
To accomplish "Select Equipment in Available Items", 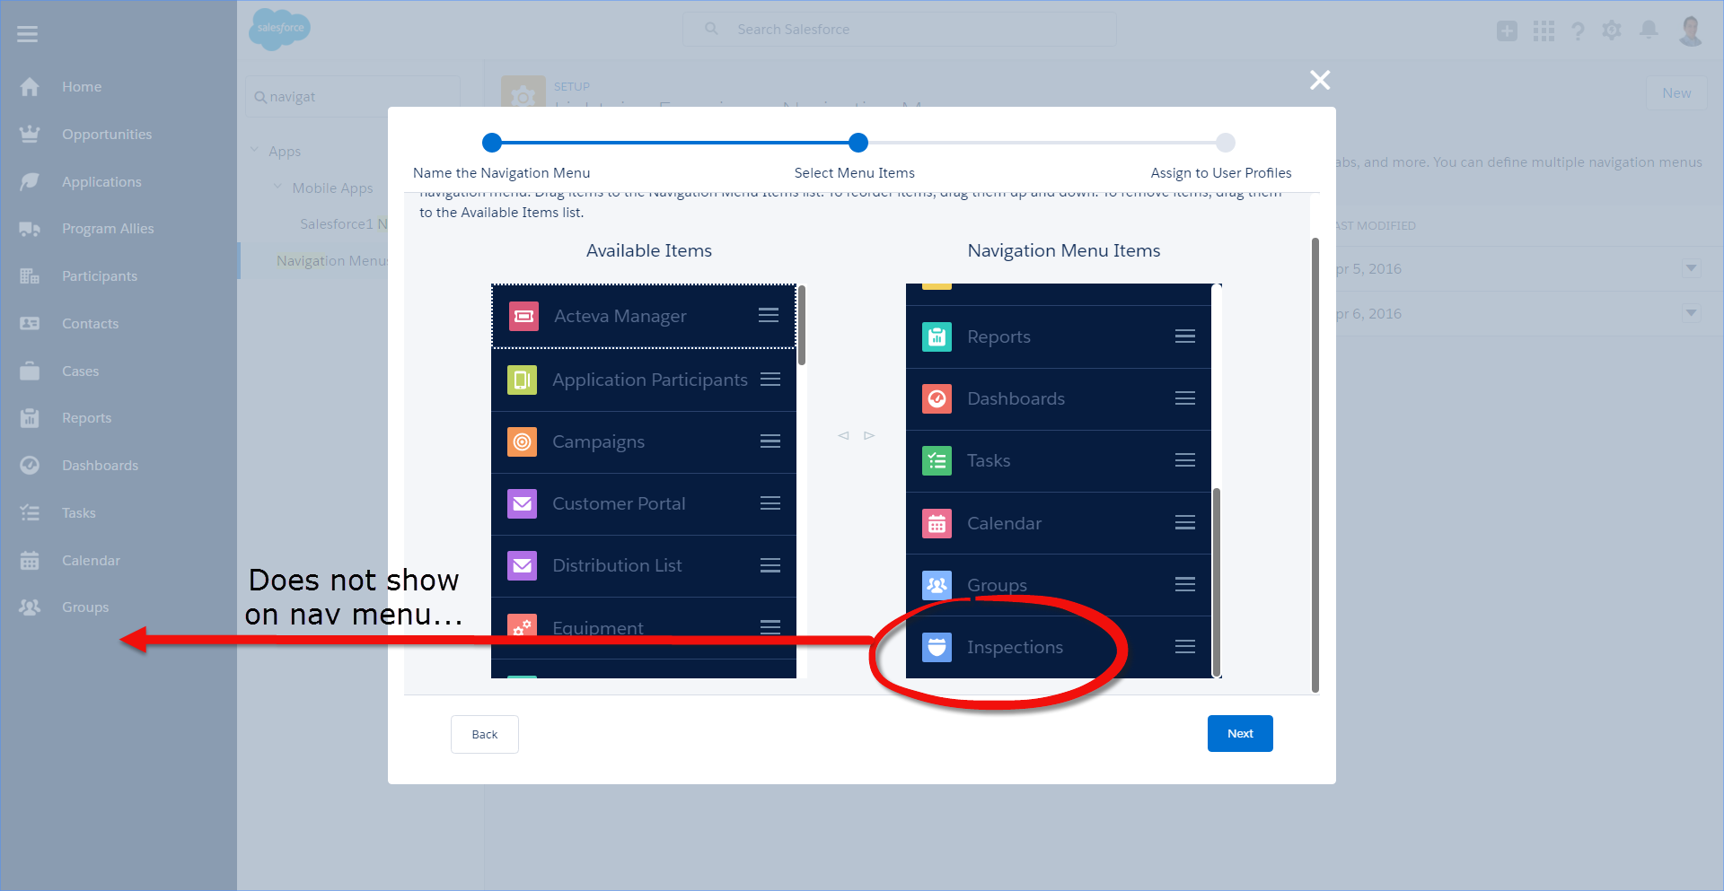I will [x=644, y=628].
